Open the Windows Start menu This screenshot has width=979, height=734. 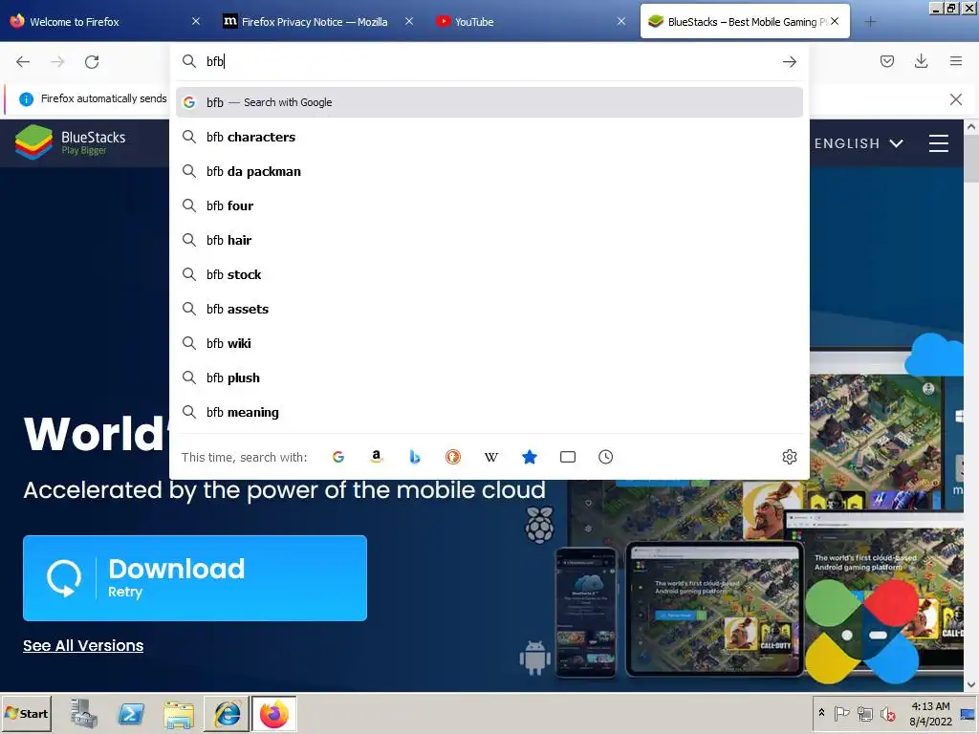pos(26,713)
